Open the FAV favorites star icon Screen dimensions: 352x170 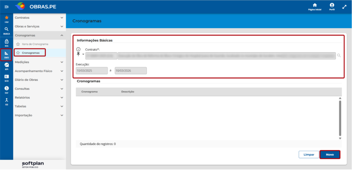pos(6,18)
